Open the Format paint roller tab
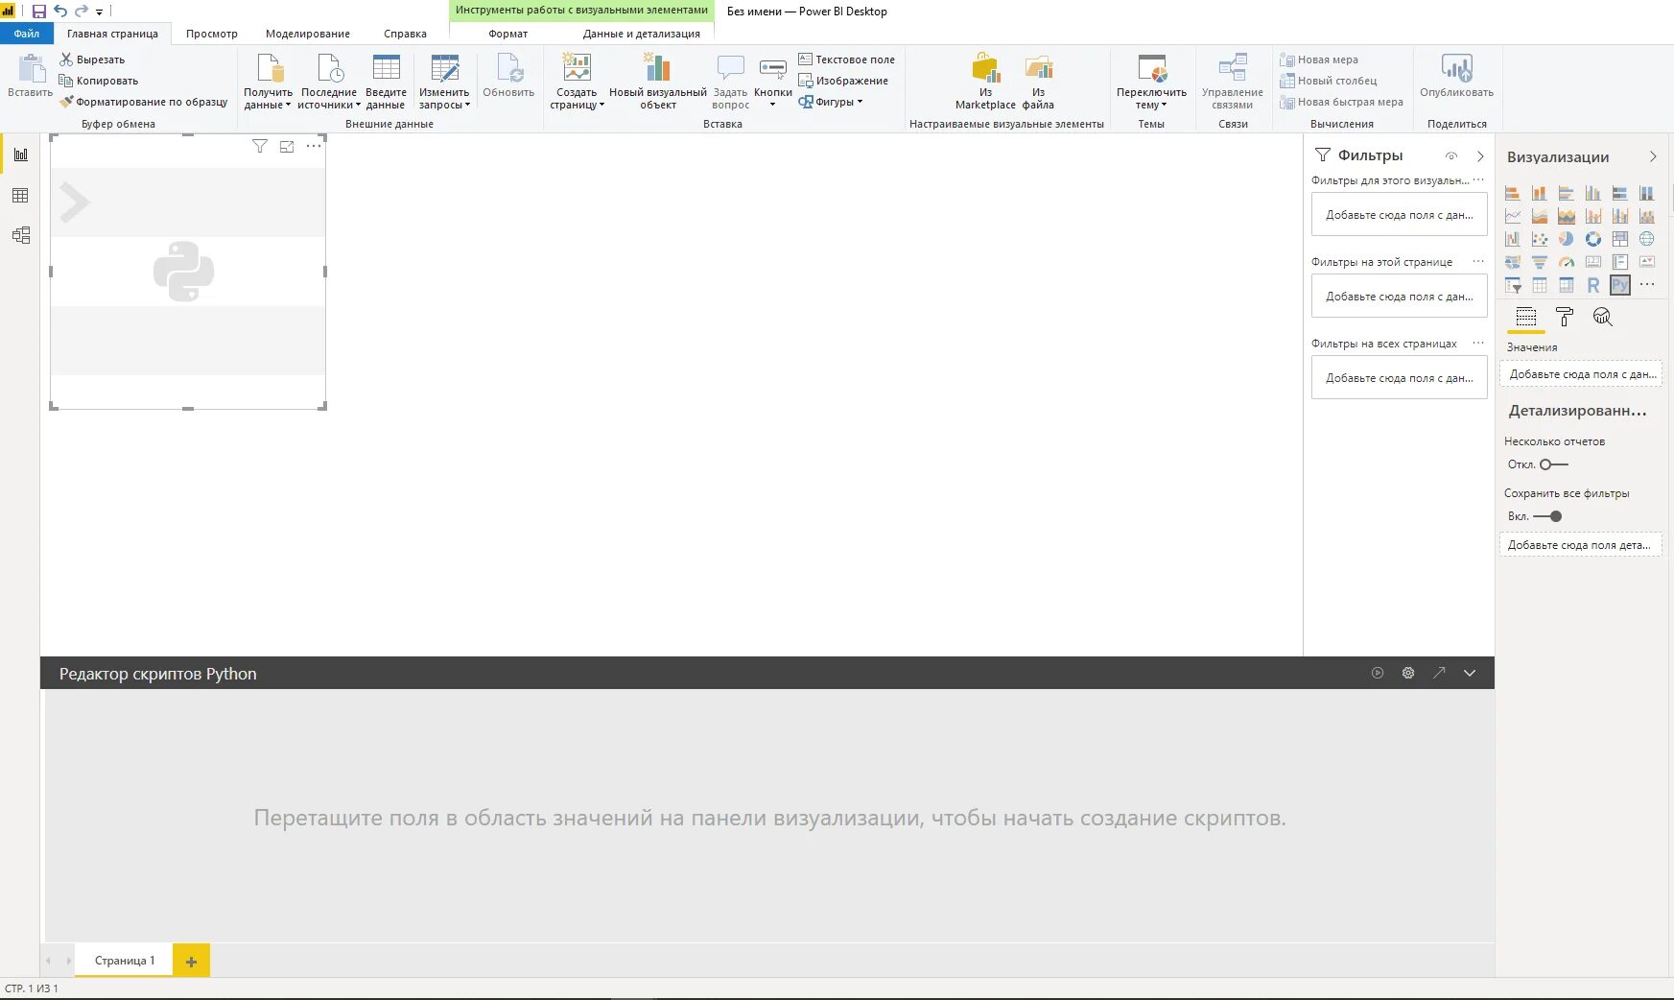1674x1000 pixels. click(x=1565, y=317)
